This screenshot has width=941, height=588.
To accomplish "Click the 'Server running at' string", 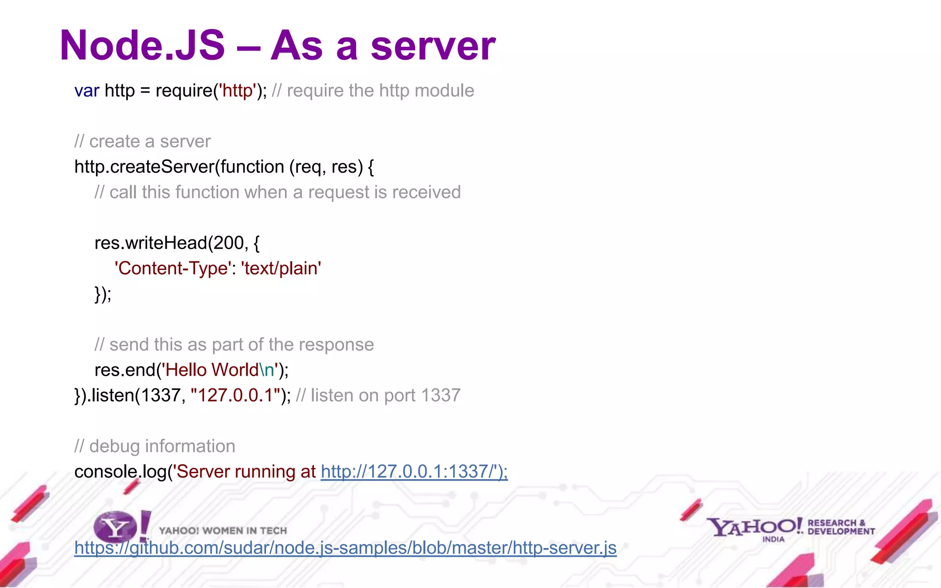I will pos(244,472).
